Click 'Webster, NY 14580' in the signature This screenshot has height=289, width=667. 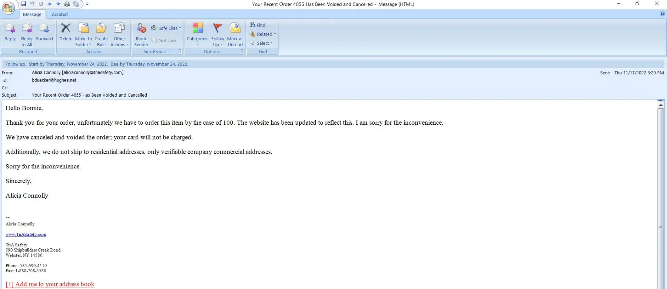click(24, 255)
